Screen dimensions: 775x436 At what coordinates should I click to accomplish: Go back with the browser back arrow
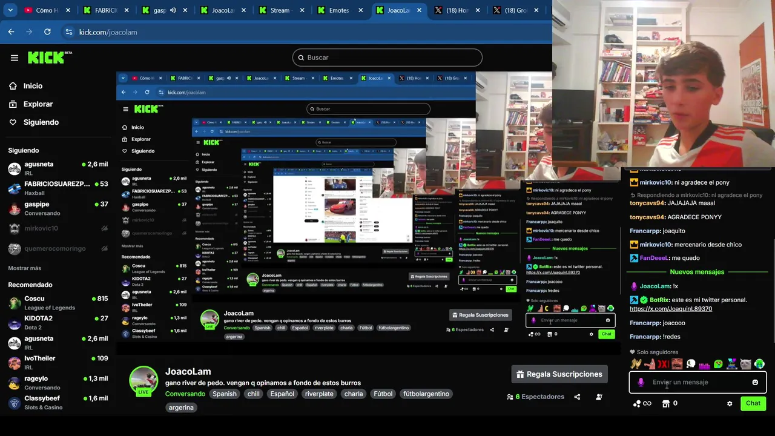pyautogui.click(x=12, y=32)
